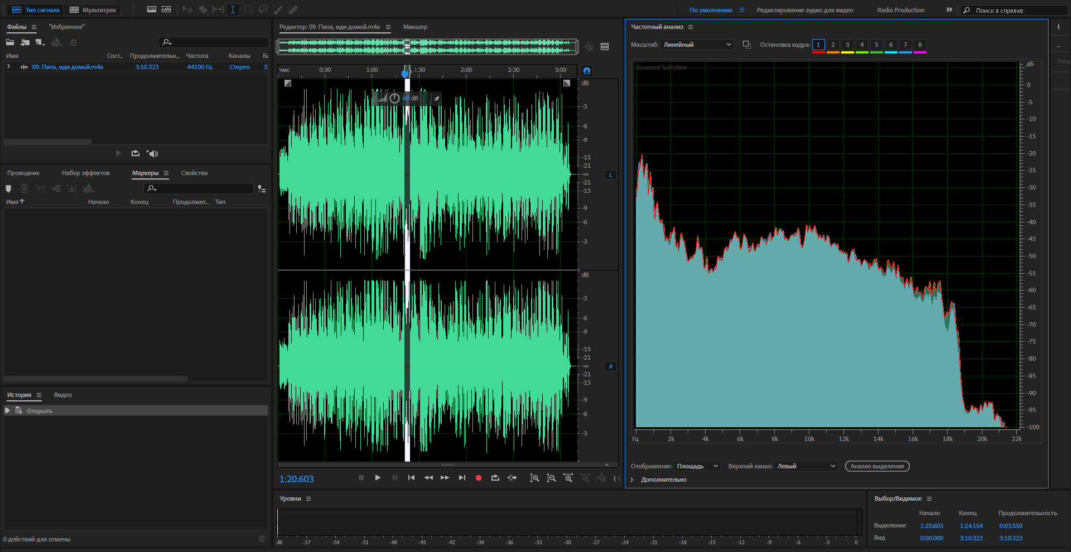Add a cue marker in Маркеры panel
The height and width of the screenshot is (552, 1071).
[8, 189]
